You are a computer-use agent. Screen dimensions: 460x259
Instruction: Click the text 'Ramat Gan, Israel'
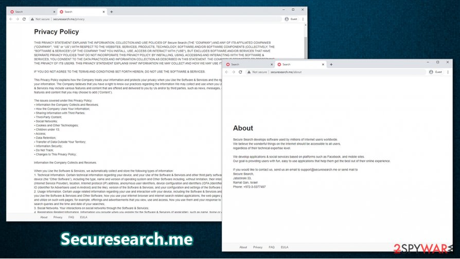coord(245,182)
